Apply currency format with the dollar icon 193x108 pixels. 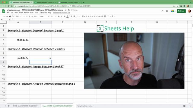pyautogui.click(x=24, y=16)
